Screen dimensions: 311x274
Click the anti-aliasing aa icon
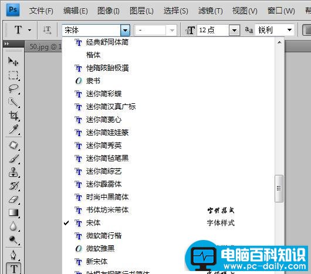(x=249, y=30)
